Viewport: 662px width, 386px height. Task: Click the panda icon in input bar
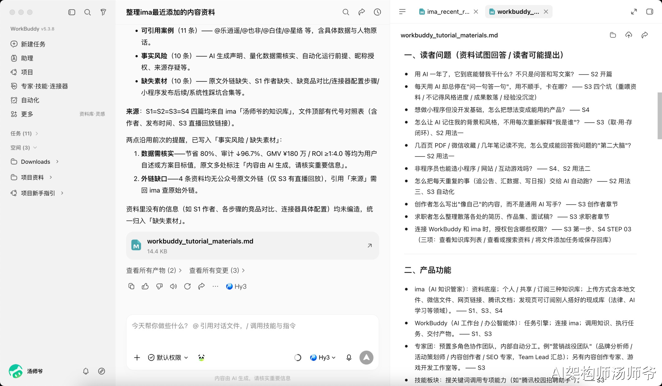pos(201,358)
